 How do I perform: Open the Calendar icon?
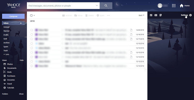156,15
